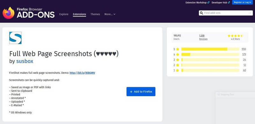Open the susbox author link
The width and height of the screenshot is (255, 124).
[25, 61]
